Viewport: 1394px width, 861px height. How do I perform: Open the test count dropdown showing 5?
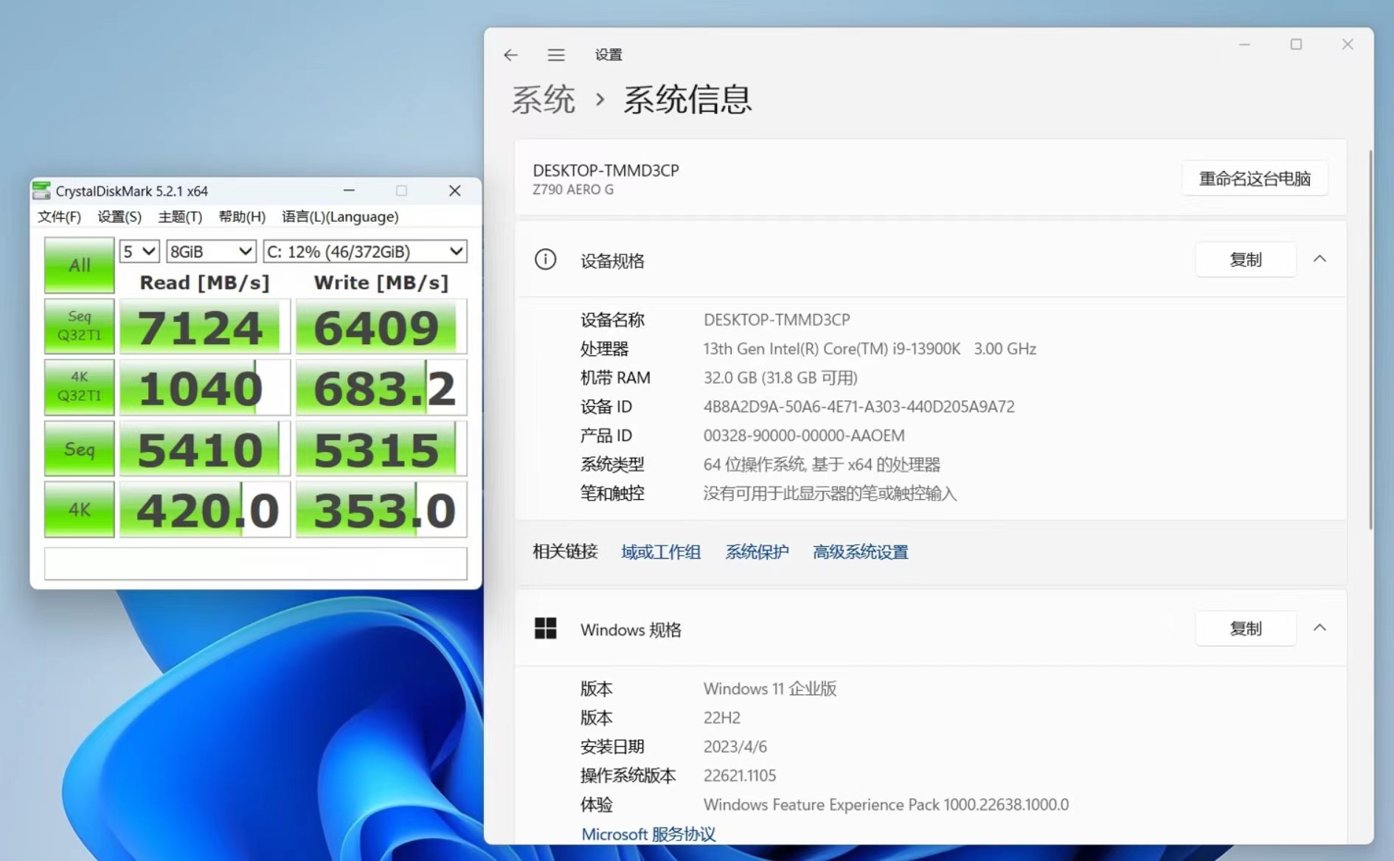139,251
